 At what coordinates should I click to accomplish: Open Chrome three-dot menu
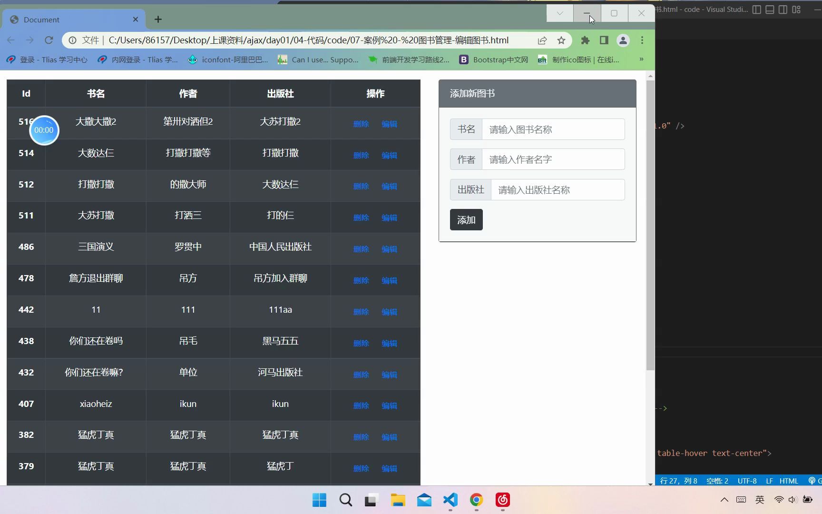[x=642, y=40]
